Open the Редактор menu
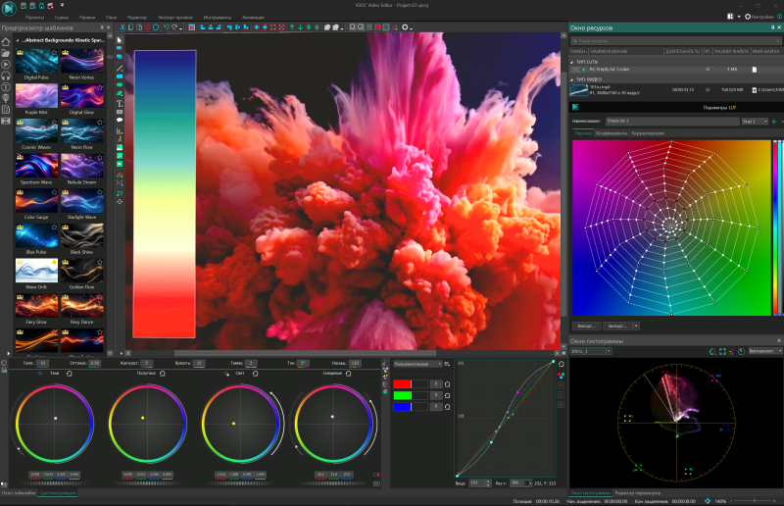Image resolution: width=784 pixels, height=506 pixels. (137, 17)
